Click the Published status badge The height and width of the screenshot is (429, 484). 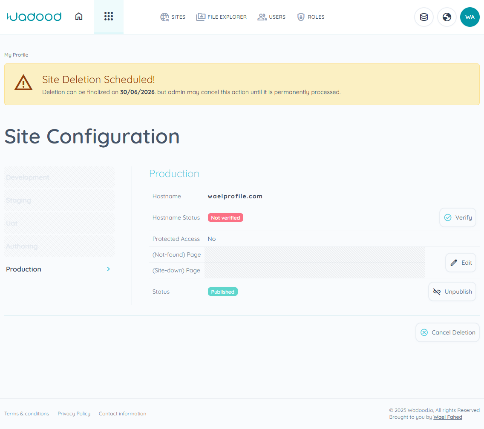[222, 292]
